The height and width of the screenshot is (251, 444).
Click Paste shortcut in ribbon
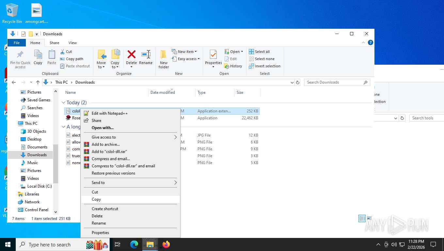pos(75,66)
